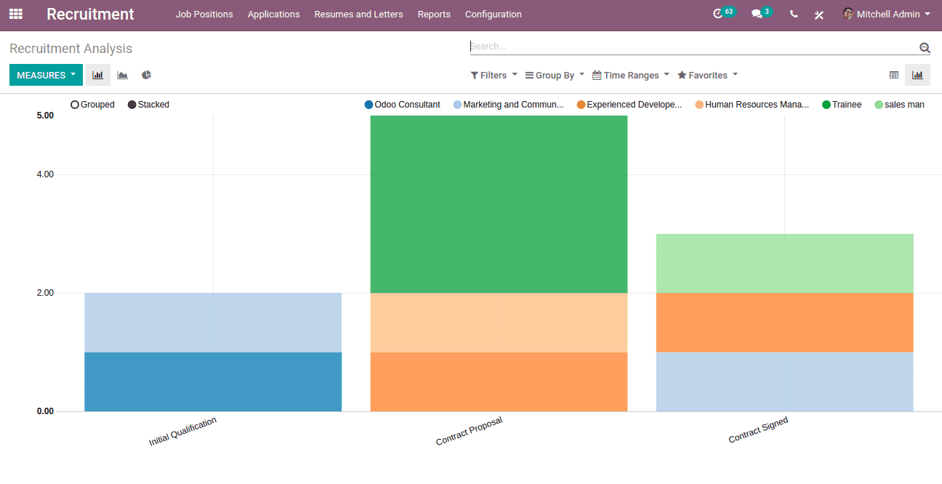Click light blue segment in Contract Signed bar
Image resolution: width=942 pixels, height=484 pixels.
785,382
